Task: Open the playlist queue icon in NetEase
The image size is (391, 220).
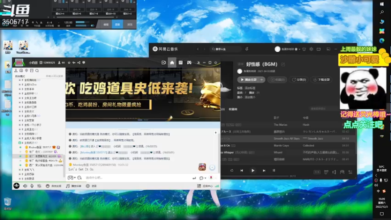Action: coord(350,172)
